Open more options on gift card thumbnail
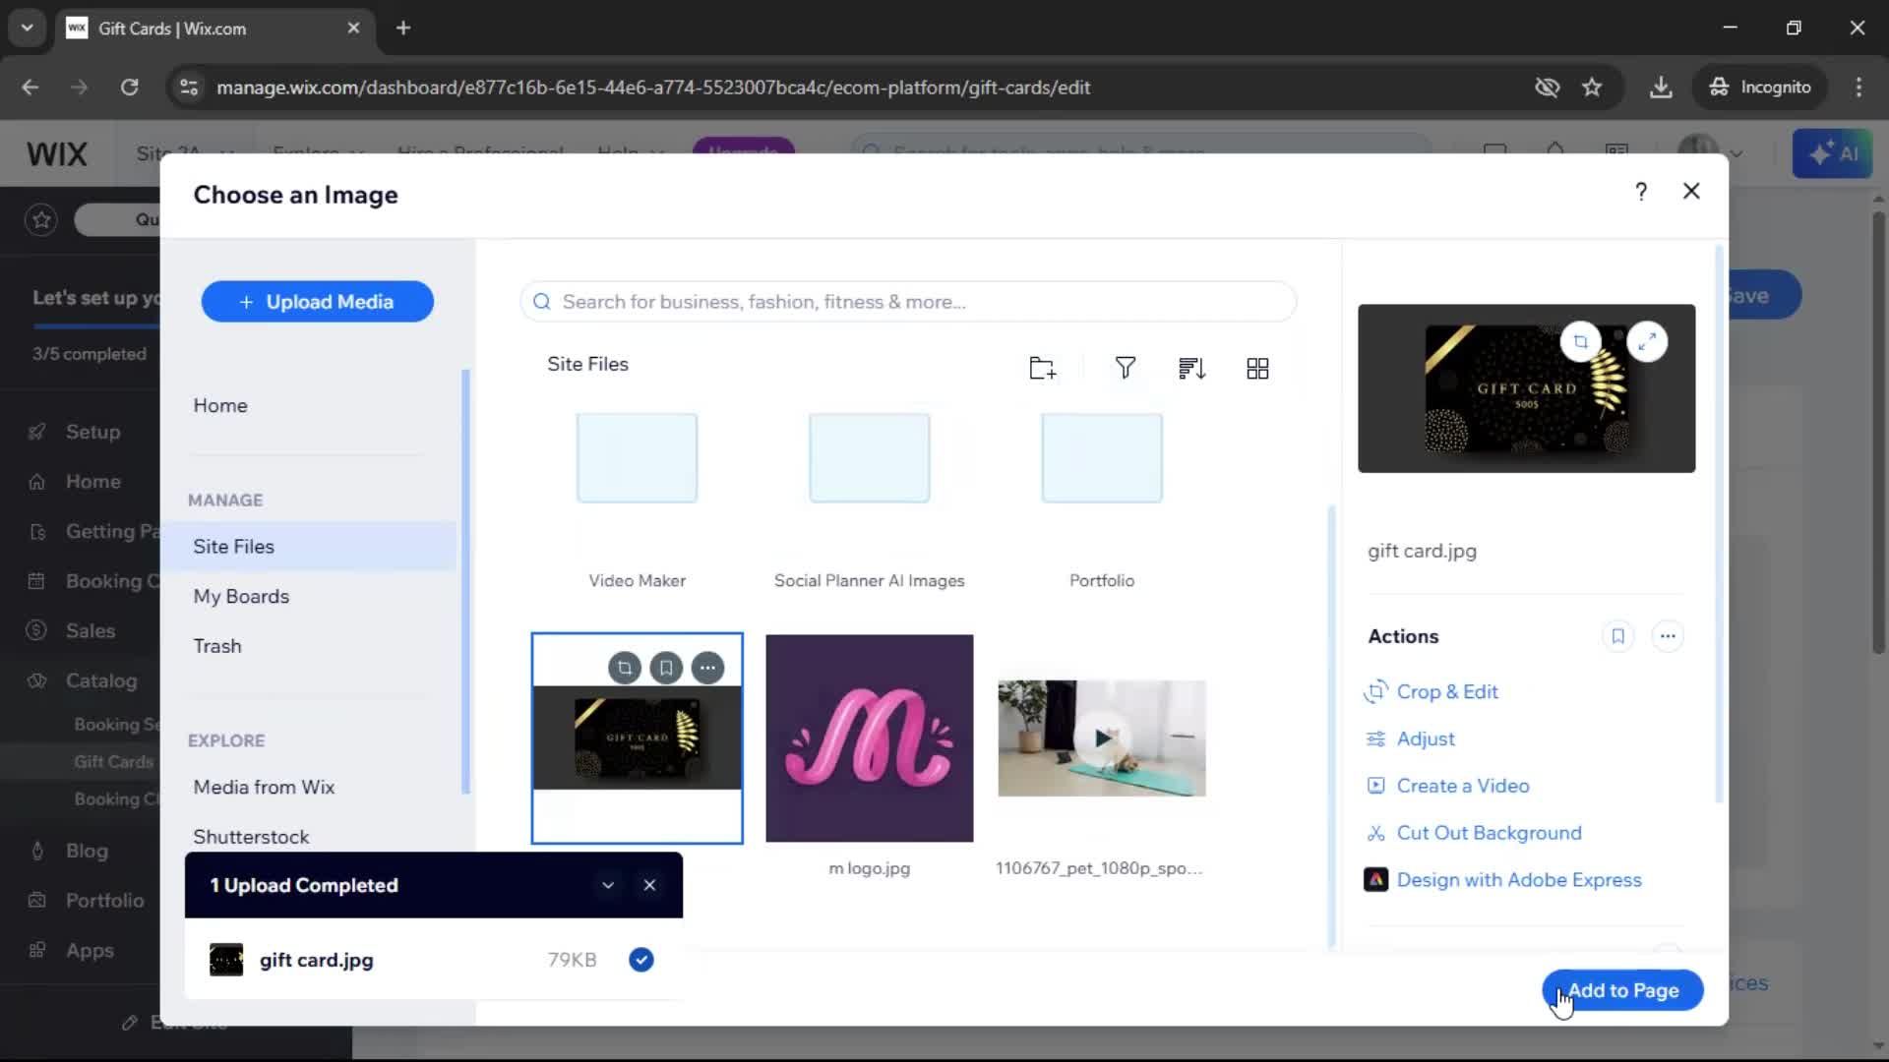This screenshot has height=1062, width=1889. [x=707, y=669]
